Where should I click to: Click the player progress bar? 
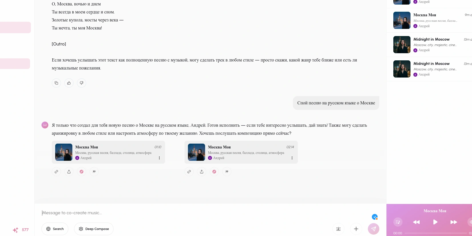click(435, 233)
